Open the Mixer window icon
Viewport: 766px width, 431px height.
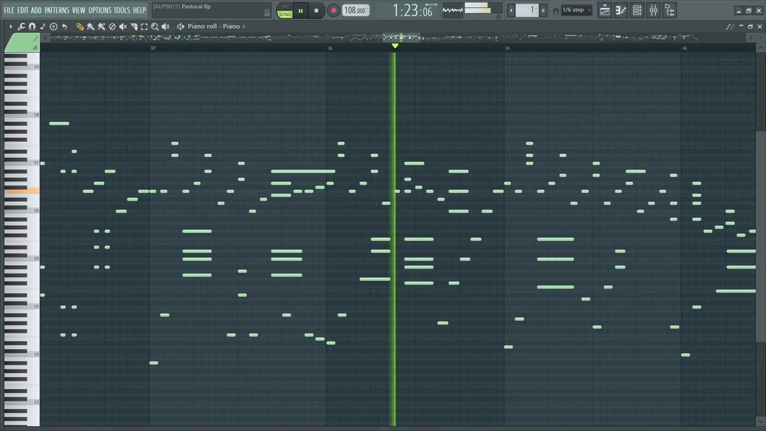click(653, 10)
